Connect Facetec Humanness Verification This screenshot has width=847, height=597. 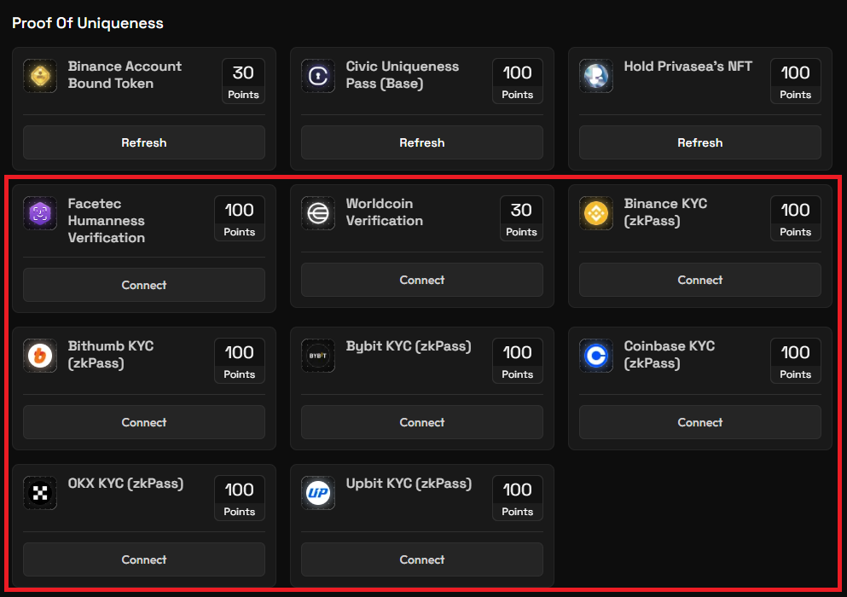click(x=144, y=285)
